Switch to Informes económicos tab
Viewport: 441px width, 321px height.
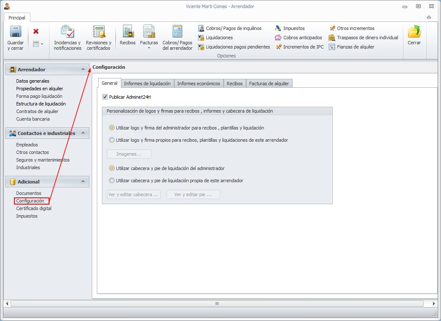coord(199,84)
